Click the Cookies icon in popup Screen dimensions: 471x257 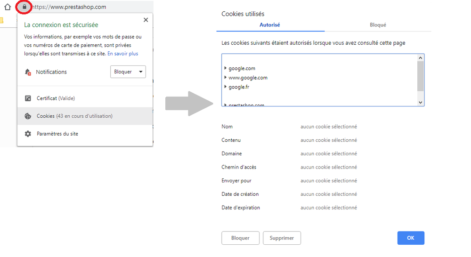point(28,116)
